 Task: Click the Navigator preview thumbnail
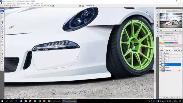click(171, 21)
